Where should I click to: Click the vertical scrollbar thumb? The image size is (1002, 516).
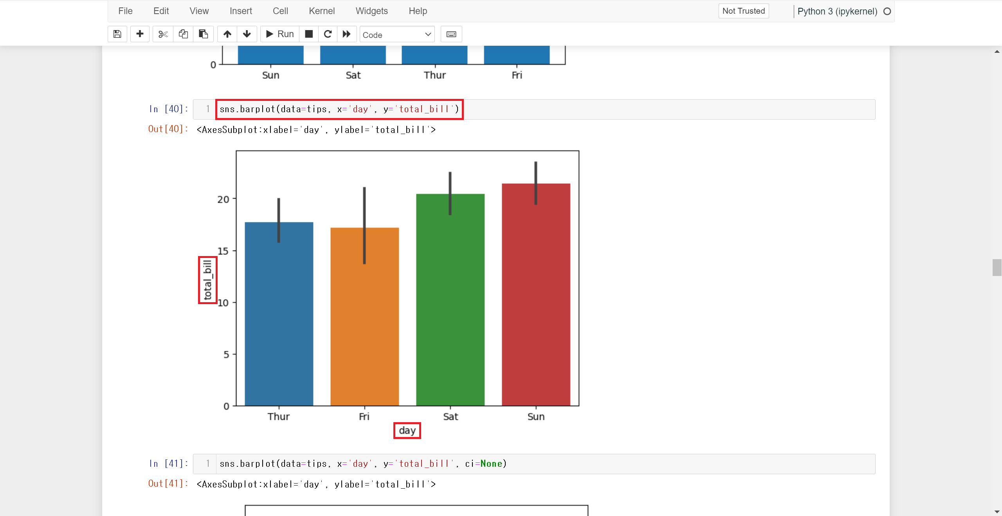pyautogui.click(x=997, y=267)
